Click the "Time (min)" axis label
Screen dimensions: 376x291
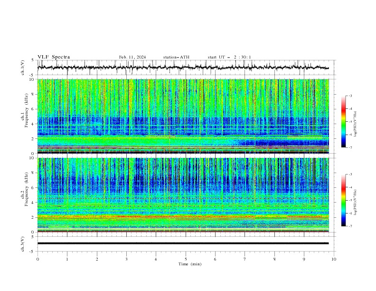click(190, 264)
